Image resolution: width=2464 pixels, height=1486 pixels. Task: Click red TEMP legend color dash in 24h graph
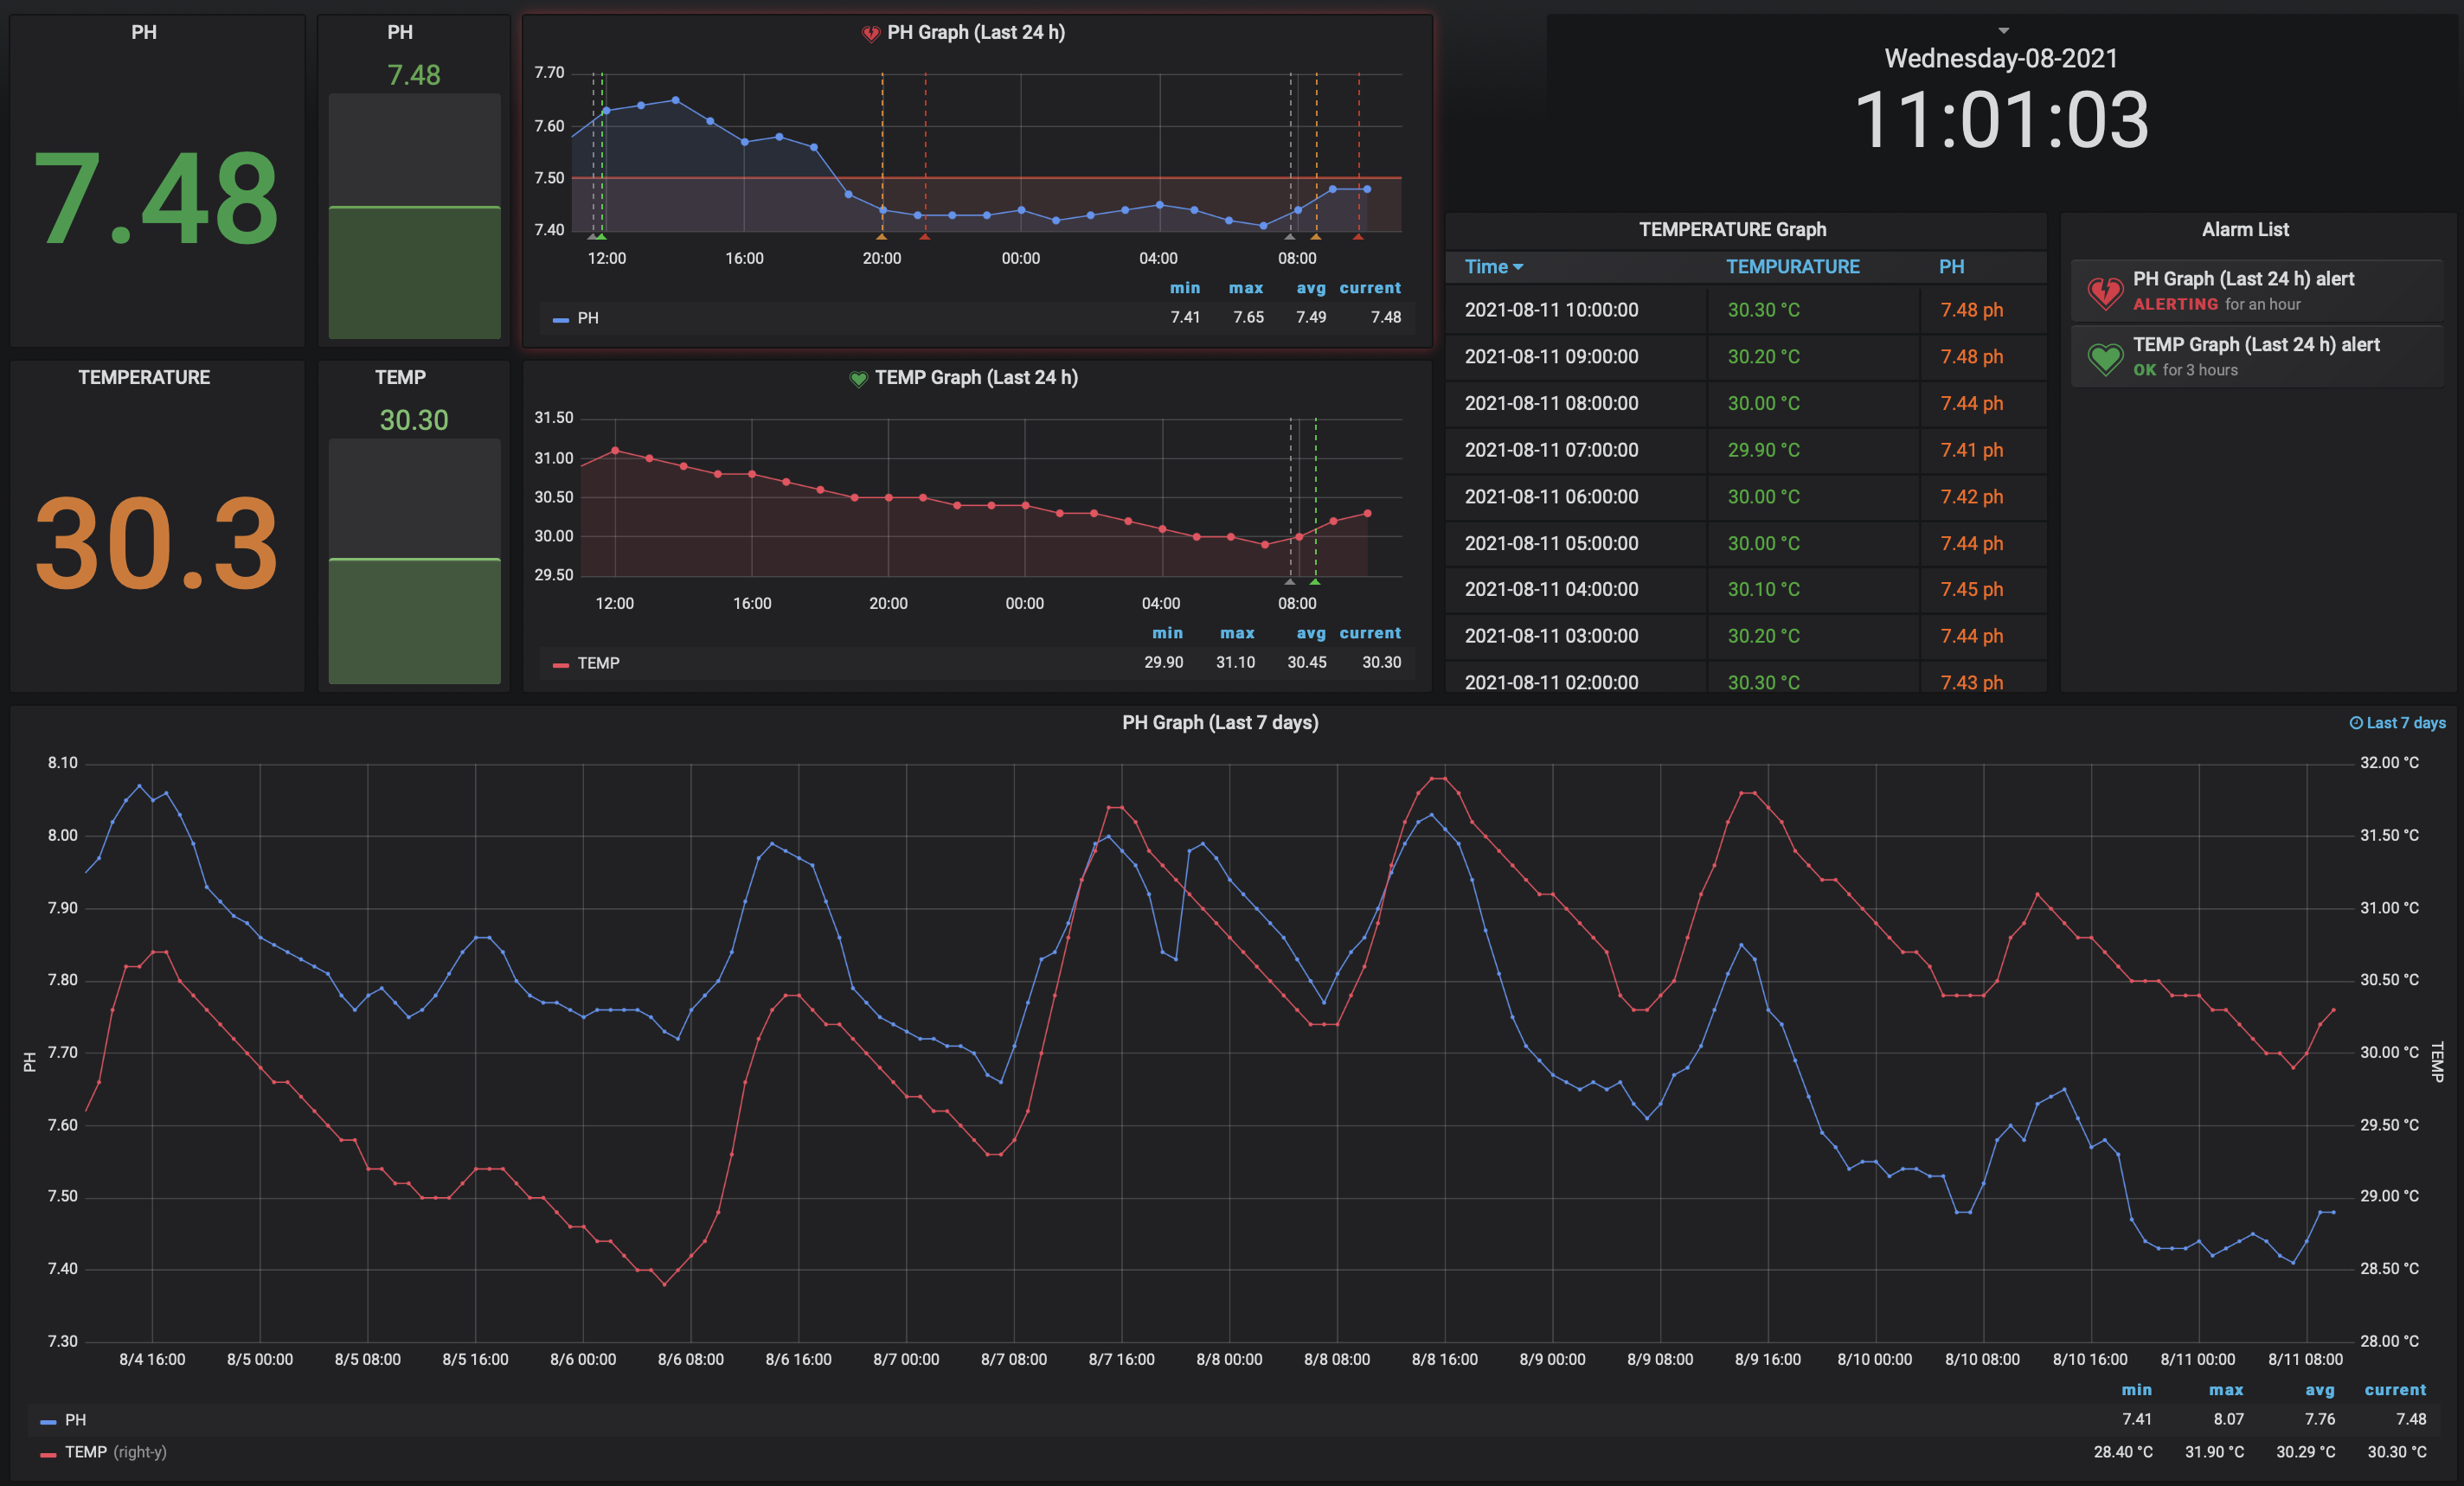pyautogui.click(x=561, y=664)
